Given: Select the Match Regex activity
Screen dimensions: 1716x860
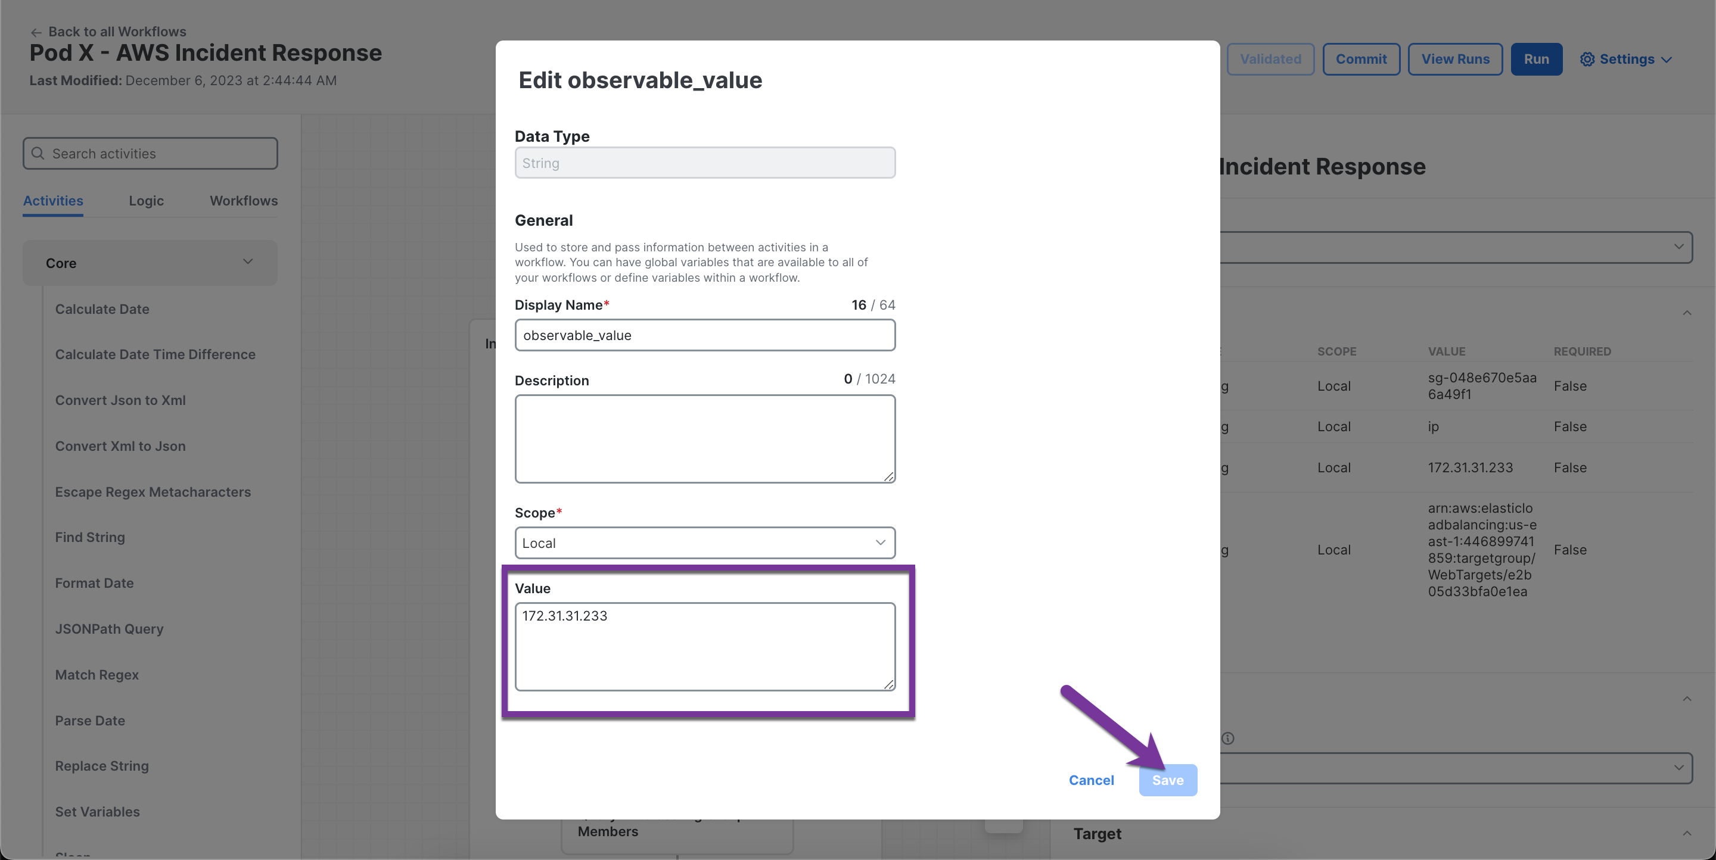Looking at the screenshot, I should (x=97, y=675).
